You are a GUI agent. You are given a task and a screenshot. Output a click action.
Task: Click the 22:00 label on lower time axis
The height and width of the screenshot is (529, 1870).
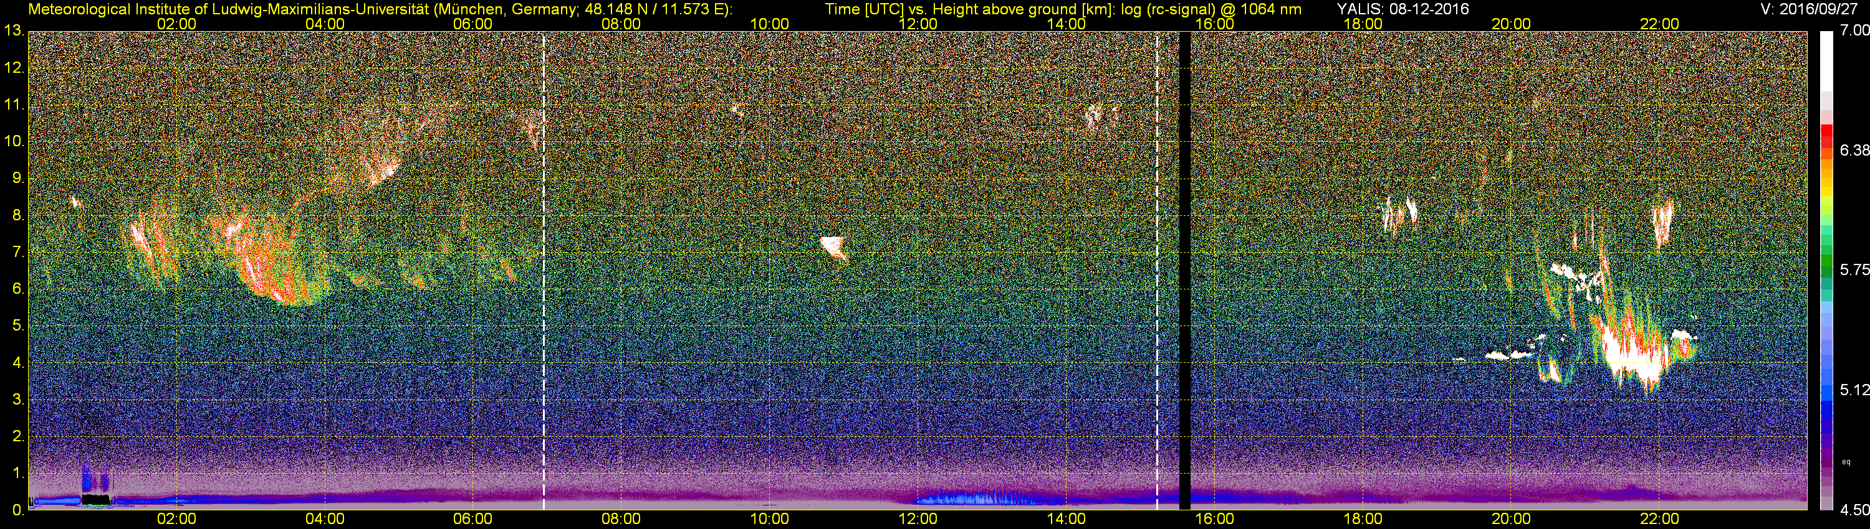pos(1659,520)
